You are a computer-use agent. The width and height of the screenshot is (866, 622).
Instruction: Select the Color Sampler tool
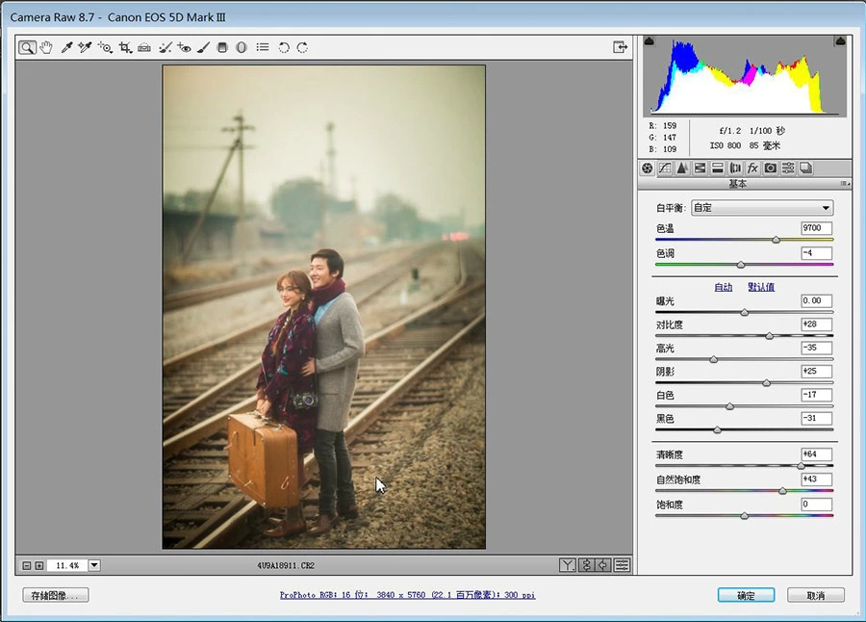point(85,47)
